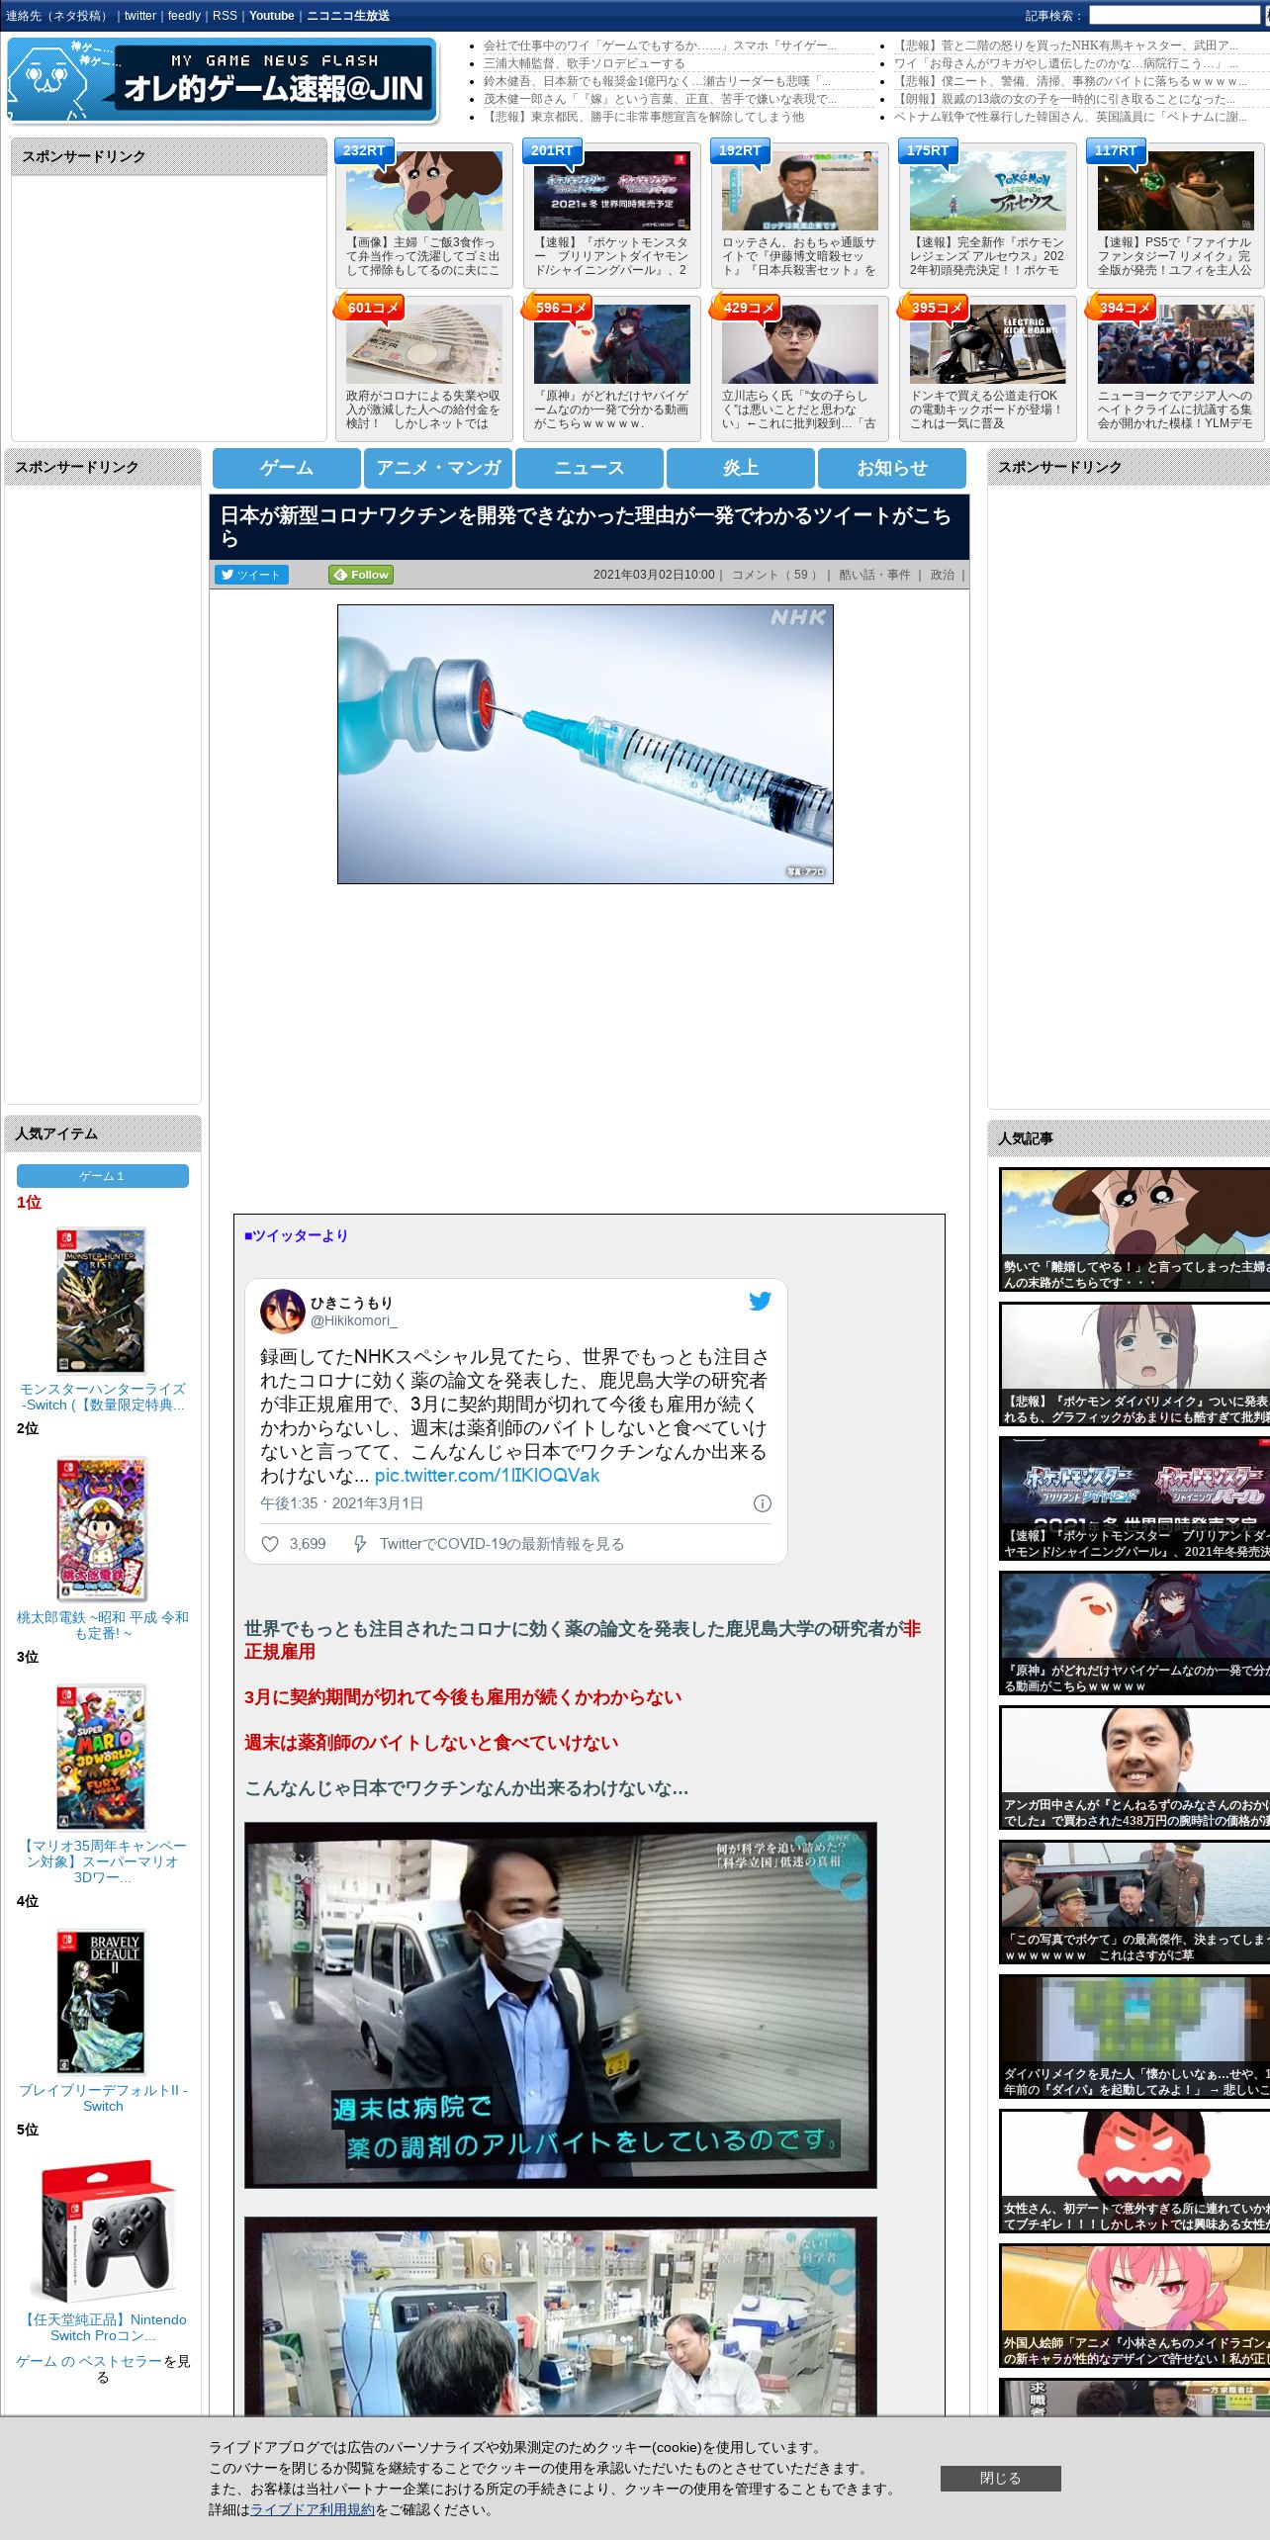Open the 596コメ 原神 article thumbnail
1270x2540 pixels.
point(612,344)
